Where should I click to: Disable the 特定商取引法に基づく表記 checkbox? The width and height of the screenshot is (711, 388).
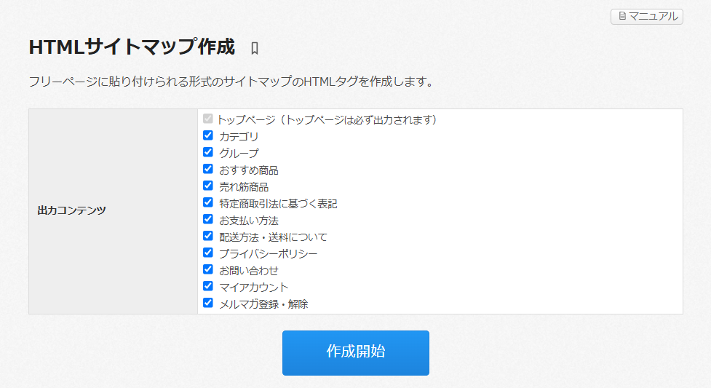tap(208, 202)
